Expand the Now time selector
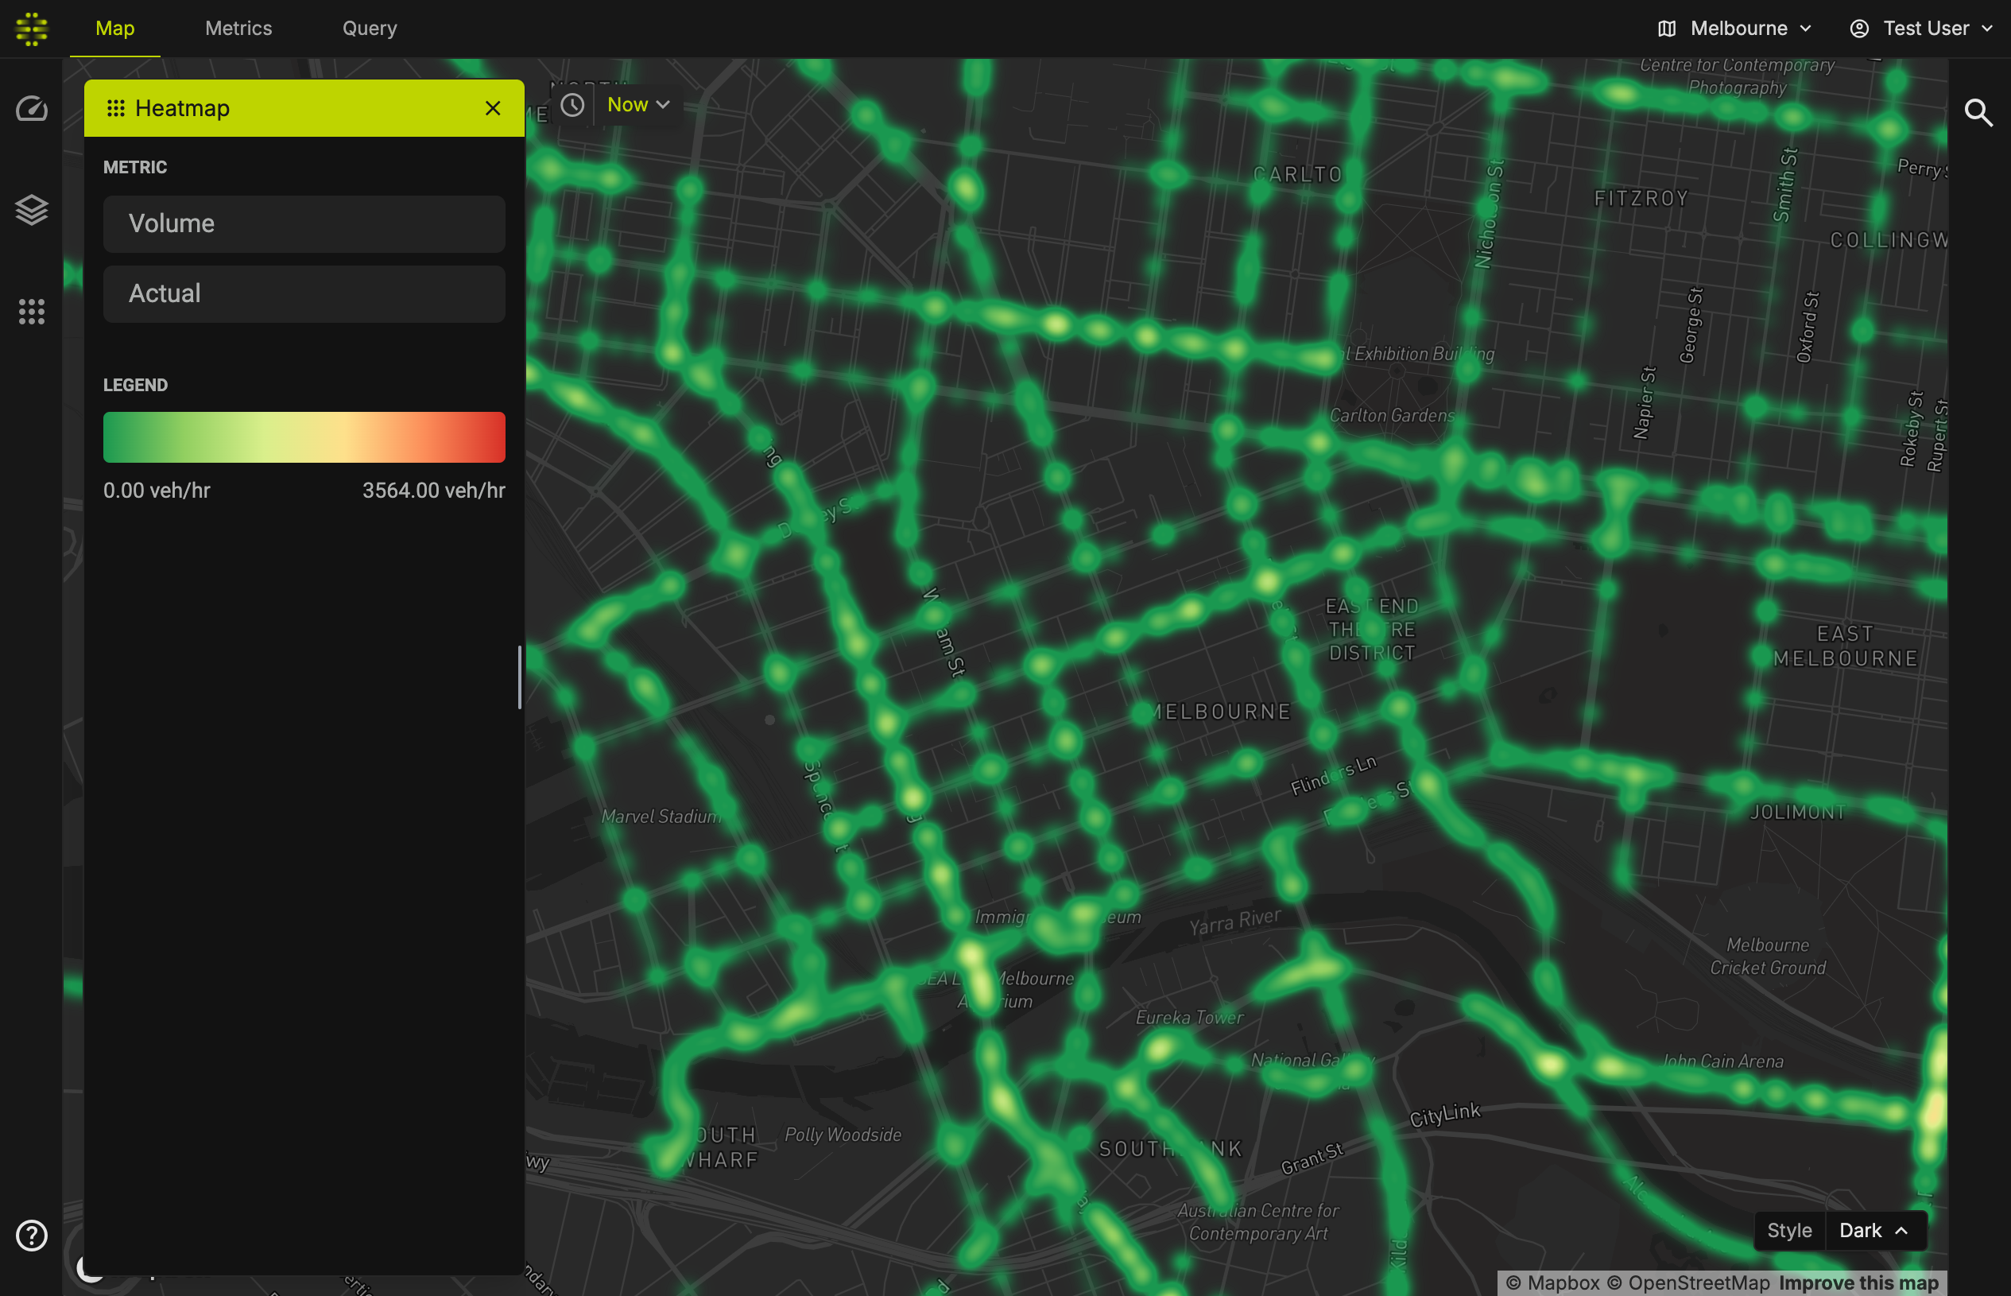The width and height of the screenshot is (2011, 1296). click(x=638, y=105)
